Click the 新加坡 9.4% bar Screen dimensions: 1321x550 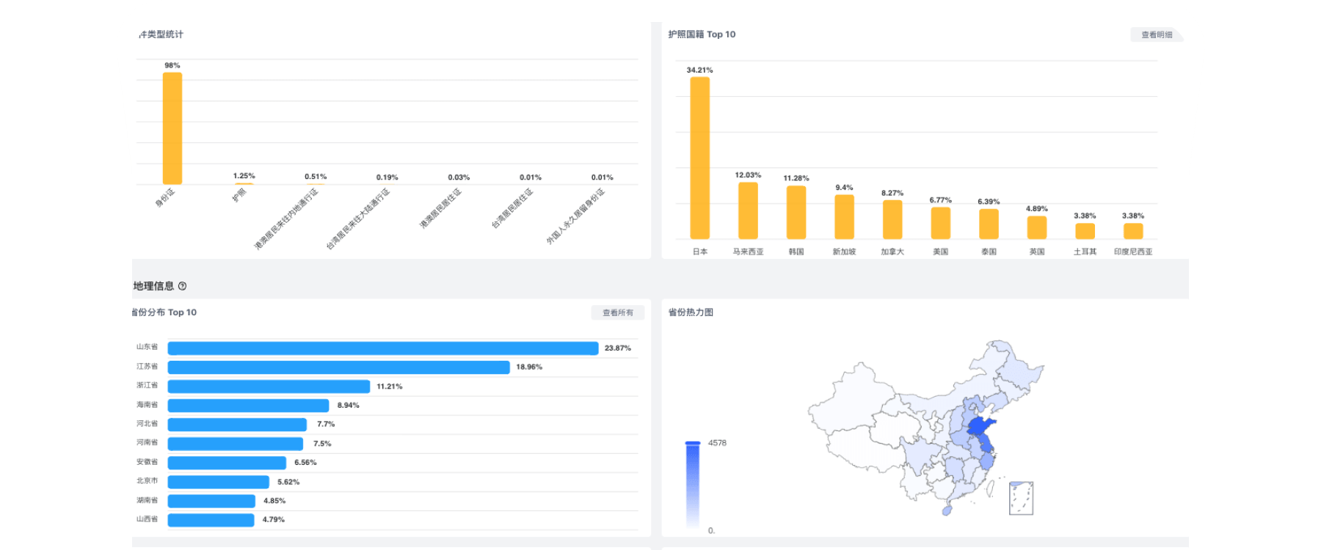844,216
